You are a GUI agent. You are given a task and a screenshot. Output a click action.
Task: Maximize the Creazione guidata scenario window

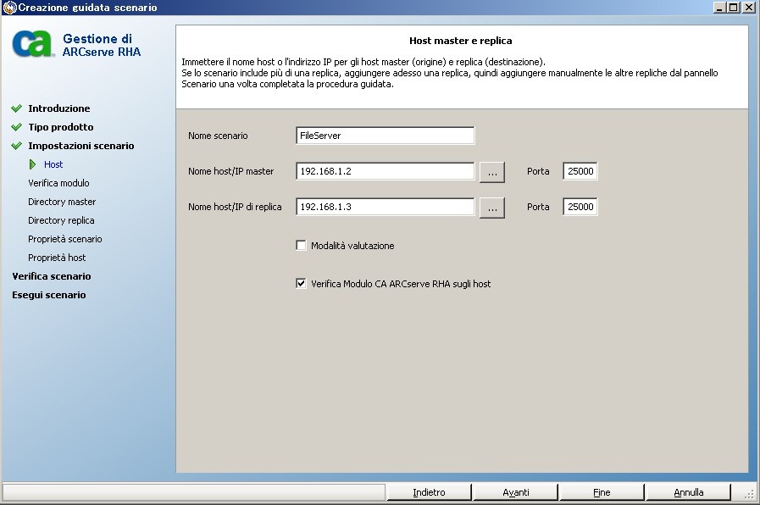point(734,8)
